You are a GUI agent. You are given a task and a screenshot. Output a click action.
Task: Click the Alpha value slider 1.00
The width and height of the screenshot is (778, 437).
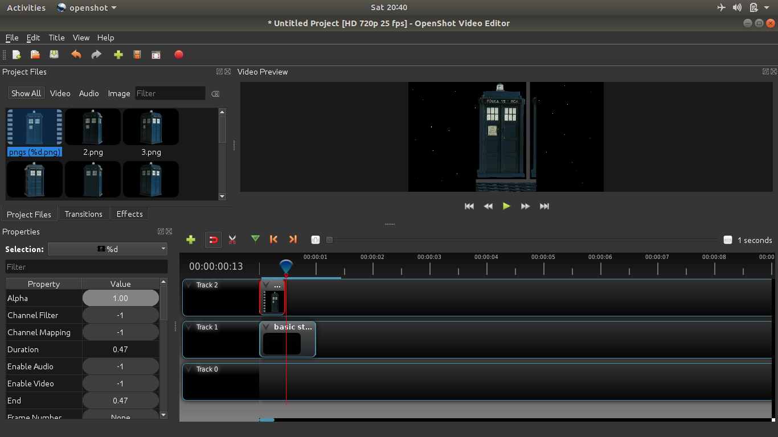click(120, 298)
